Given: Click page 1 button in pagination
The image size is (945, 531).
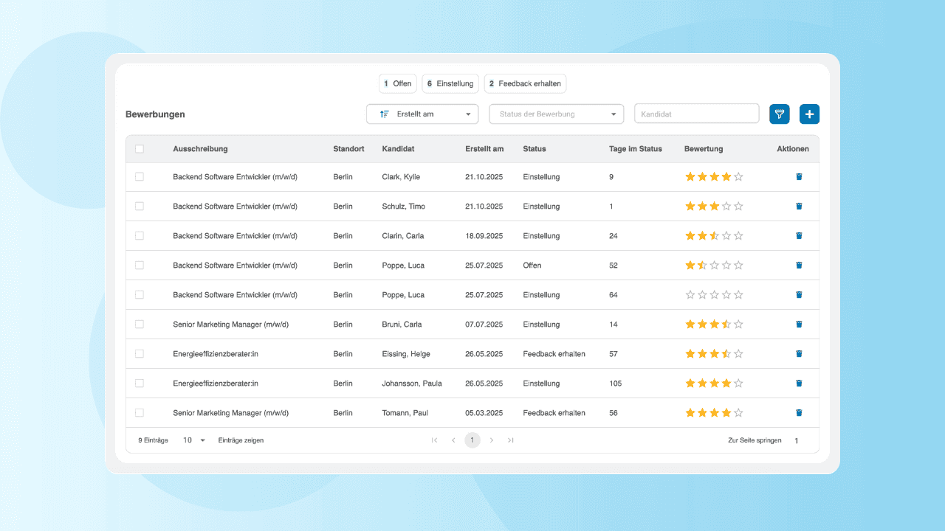Looking at the screenshot, I should point(472,440).
